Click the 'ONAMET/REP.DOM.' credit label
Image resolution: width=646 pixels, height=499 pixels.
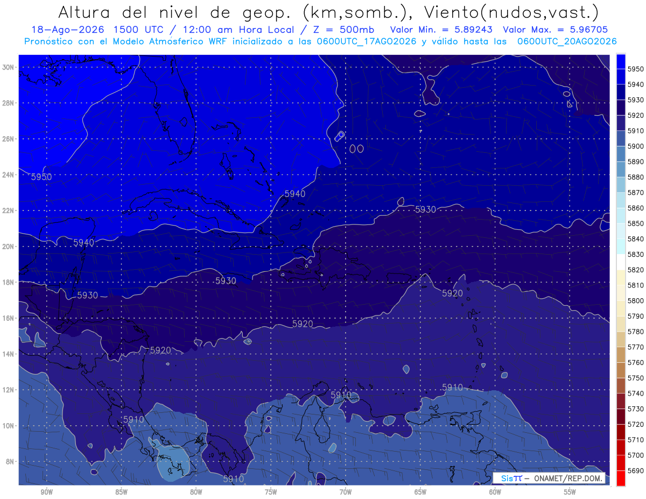click(567, 479)
